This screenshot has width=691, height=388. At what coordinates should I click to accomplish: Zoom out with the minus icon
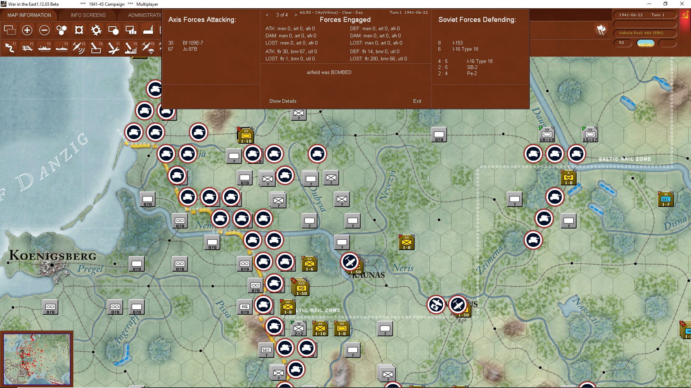(x=44, y=30)
